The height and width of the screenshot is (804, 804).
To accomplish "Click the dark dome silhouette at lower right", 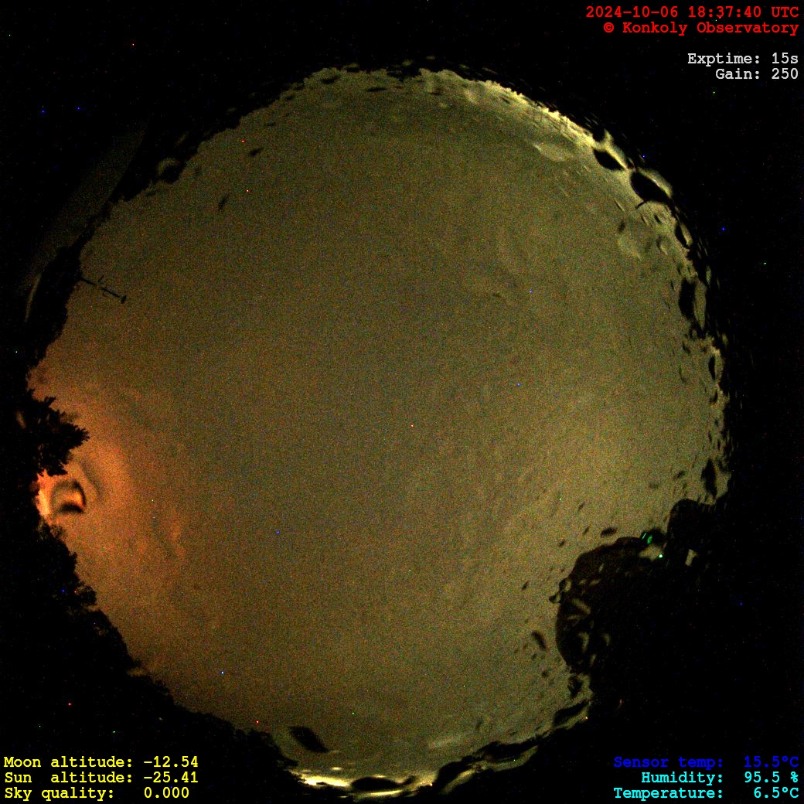I will (618, 603).
